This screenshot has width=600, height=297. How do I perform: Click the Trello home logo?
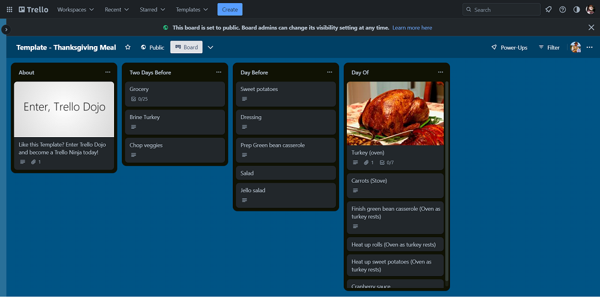tap(34, 10)
